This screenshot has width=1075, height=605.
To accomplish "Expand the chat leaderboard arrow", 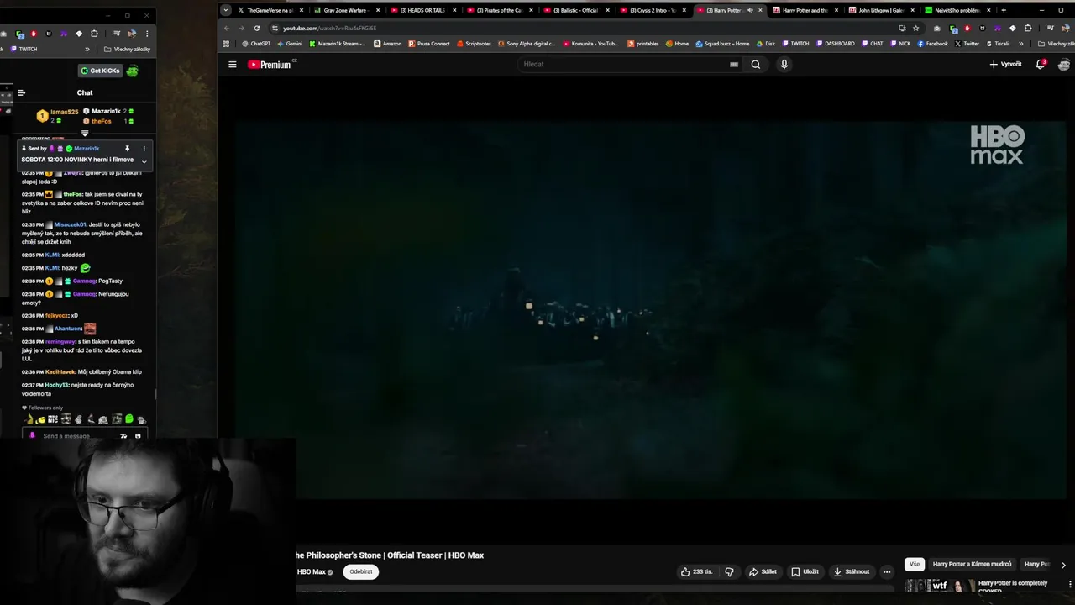I will 85,133.
